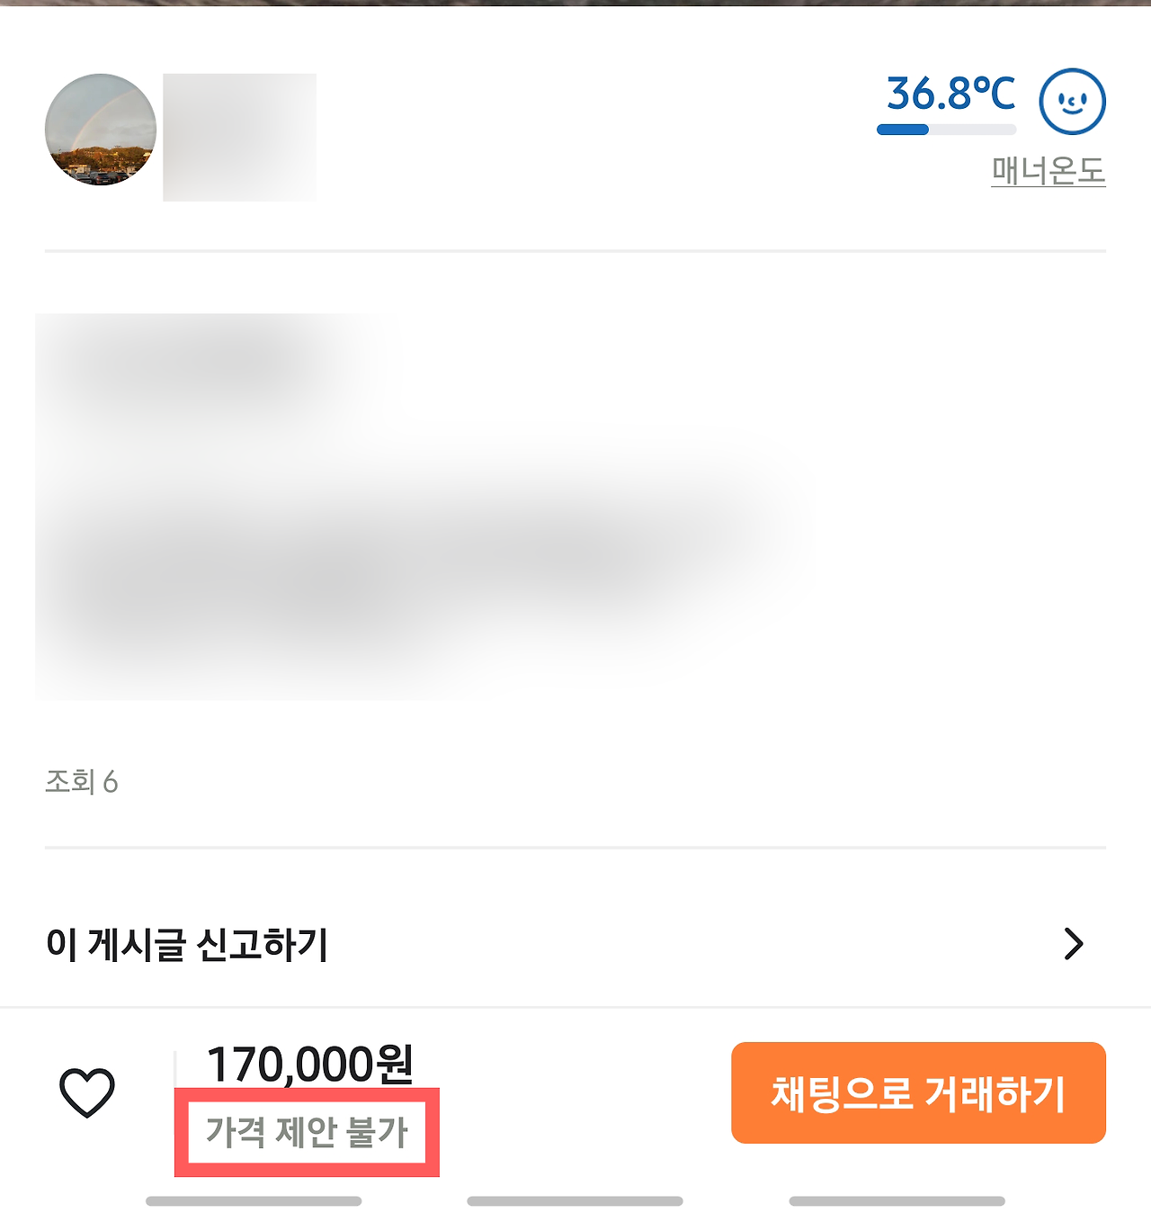Click the blurred post description text

423,507
